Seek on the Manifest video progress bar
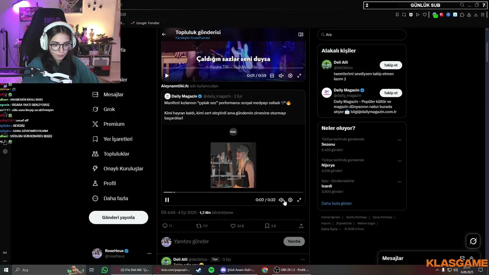The image size is (489, 275). [233, 192]
